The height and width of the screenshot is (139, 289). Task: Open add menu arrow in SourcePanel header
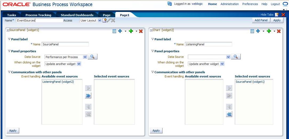[136, 31]
